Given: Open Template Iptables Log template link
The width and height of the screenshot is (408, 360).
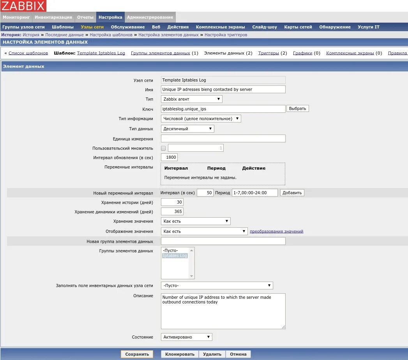Looking at the screenshot, I should coord(101,53).
